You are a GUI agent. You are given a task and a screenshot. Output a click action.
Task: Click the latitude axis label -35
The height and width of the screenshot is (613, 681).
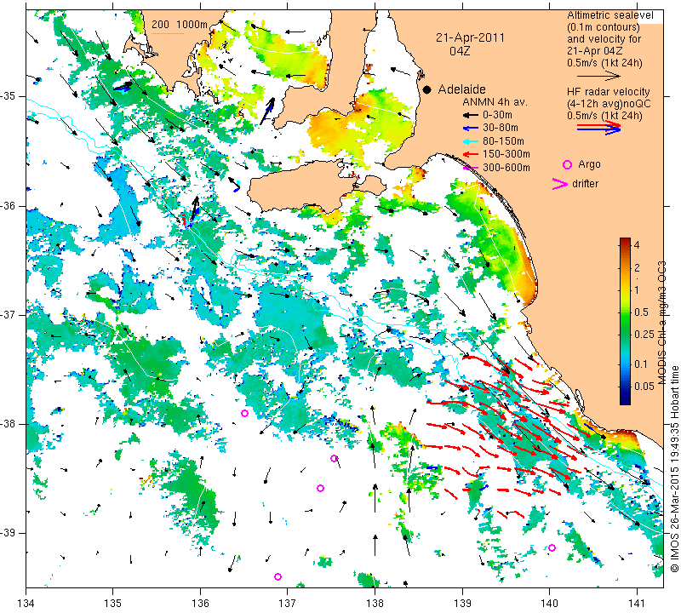[x=9, y=96]
